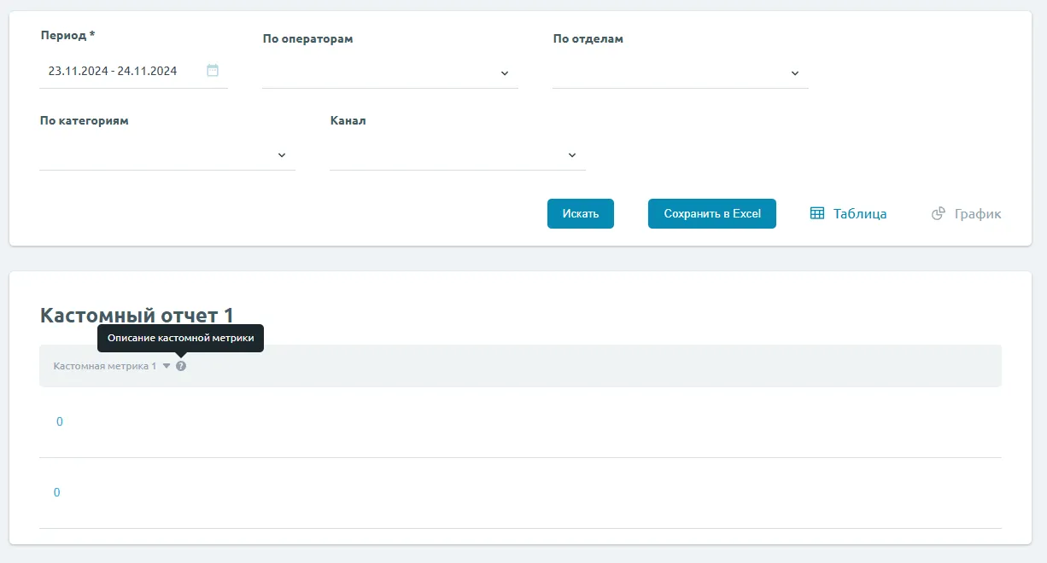
Task: Expand the По отделам dropdown chevron
Action: point(794,73)
